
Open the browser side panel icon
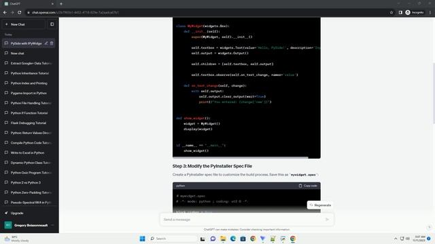[x=400, y=12]
